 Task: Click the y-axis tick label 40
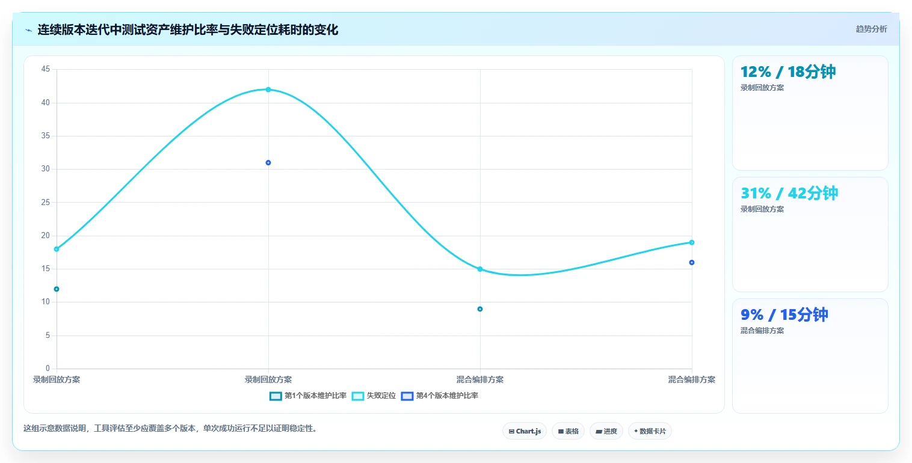pyautogui.click(x=46, y=103)
